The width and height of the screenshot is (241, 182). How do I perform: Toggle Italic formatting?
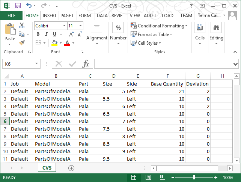click(x=46, y=34)
